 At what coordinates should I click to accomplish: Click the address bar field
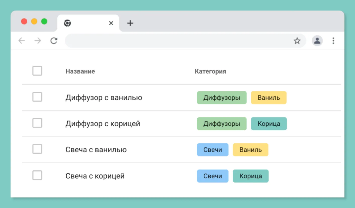[185, 41]
